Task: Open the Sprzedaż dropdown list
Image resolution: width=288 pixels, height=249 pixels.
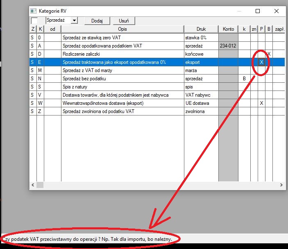Action: coord(74,20)
